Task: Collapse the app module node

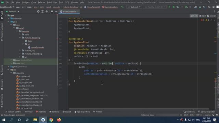Action: point(5,15)
